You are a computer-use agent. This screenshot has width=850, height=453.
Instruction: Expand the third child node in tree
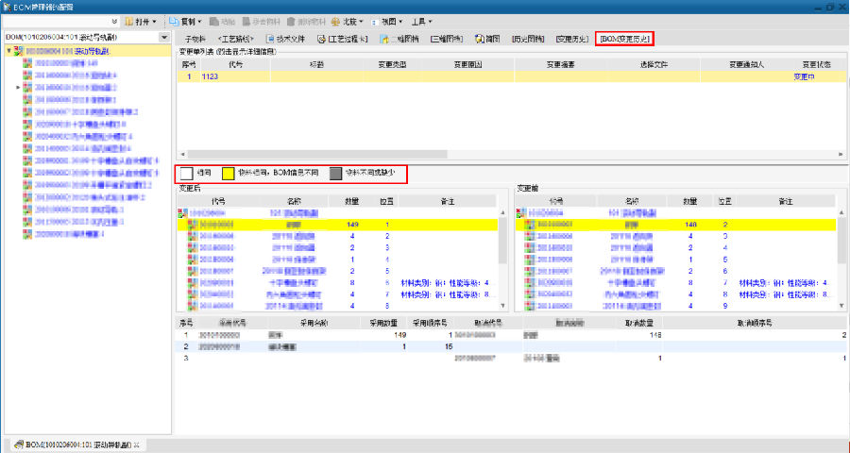tap(18, 88)
